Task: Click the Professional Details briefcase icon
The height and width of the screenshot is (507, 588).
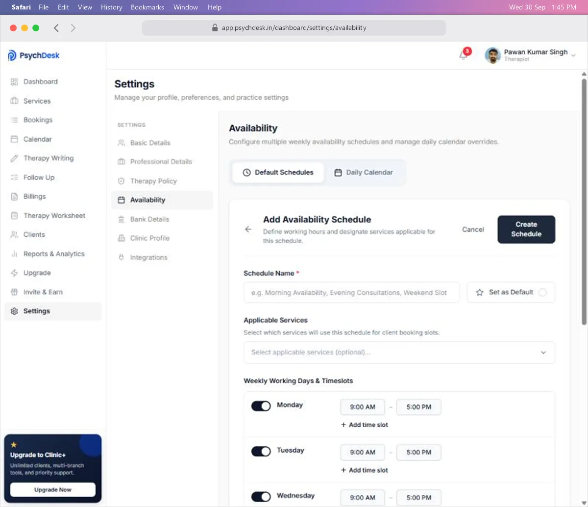Action: coord(122,161)
